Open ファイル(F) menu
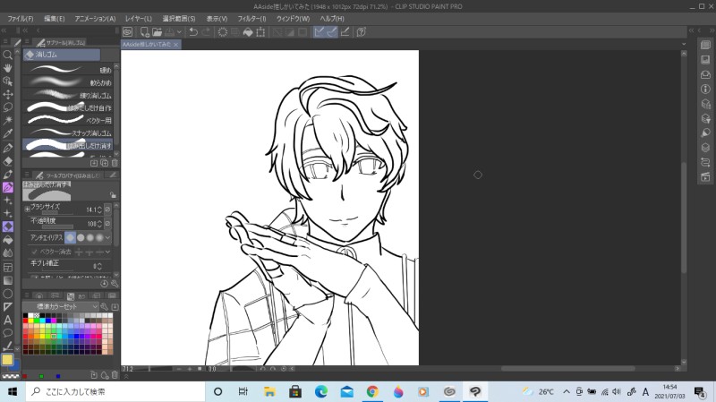Screen dimensions: 716x402 [21, 19]
